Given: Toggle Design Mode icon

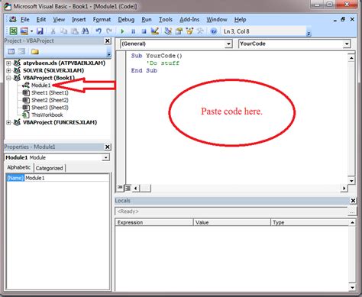Looking at the screenshot, I should [x=154, y=31].
